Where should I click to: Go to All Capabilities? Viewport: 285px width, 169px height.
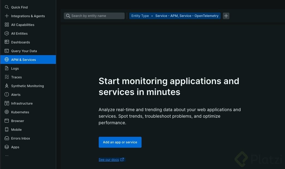[x=28, y=25]
